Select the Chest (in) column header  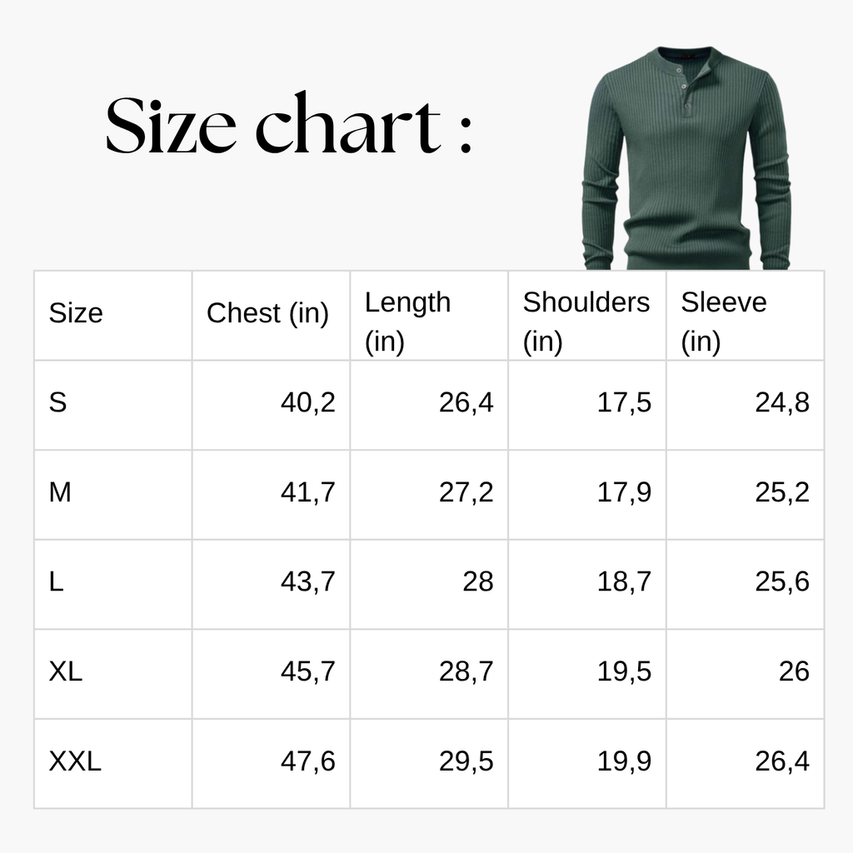(271, 316)
